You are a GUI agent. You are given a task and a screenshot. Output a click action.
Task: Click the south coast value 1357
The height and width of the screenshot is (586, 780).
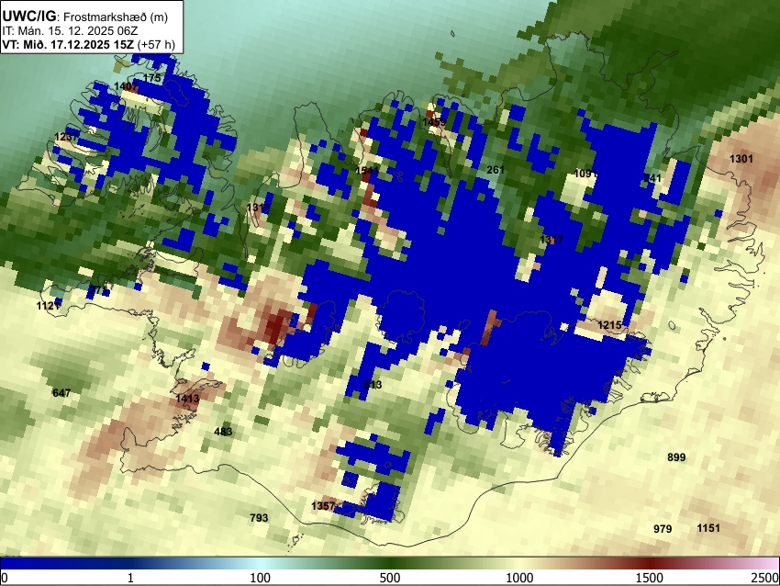323,506
